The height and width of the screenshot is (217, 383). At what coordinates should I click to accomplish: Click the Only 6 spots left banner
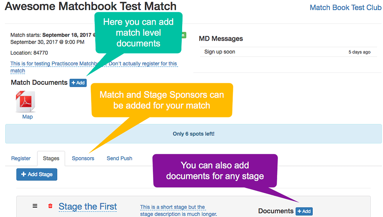[193, 134]
